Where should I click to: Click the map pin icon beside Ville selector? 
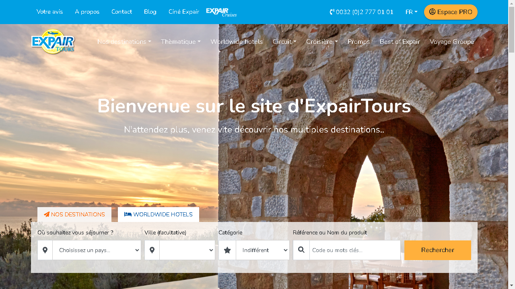152,250
